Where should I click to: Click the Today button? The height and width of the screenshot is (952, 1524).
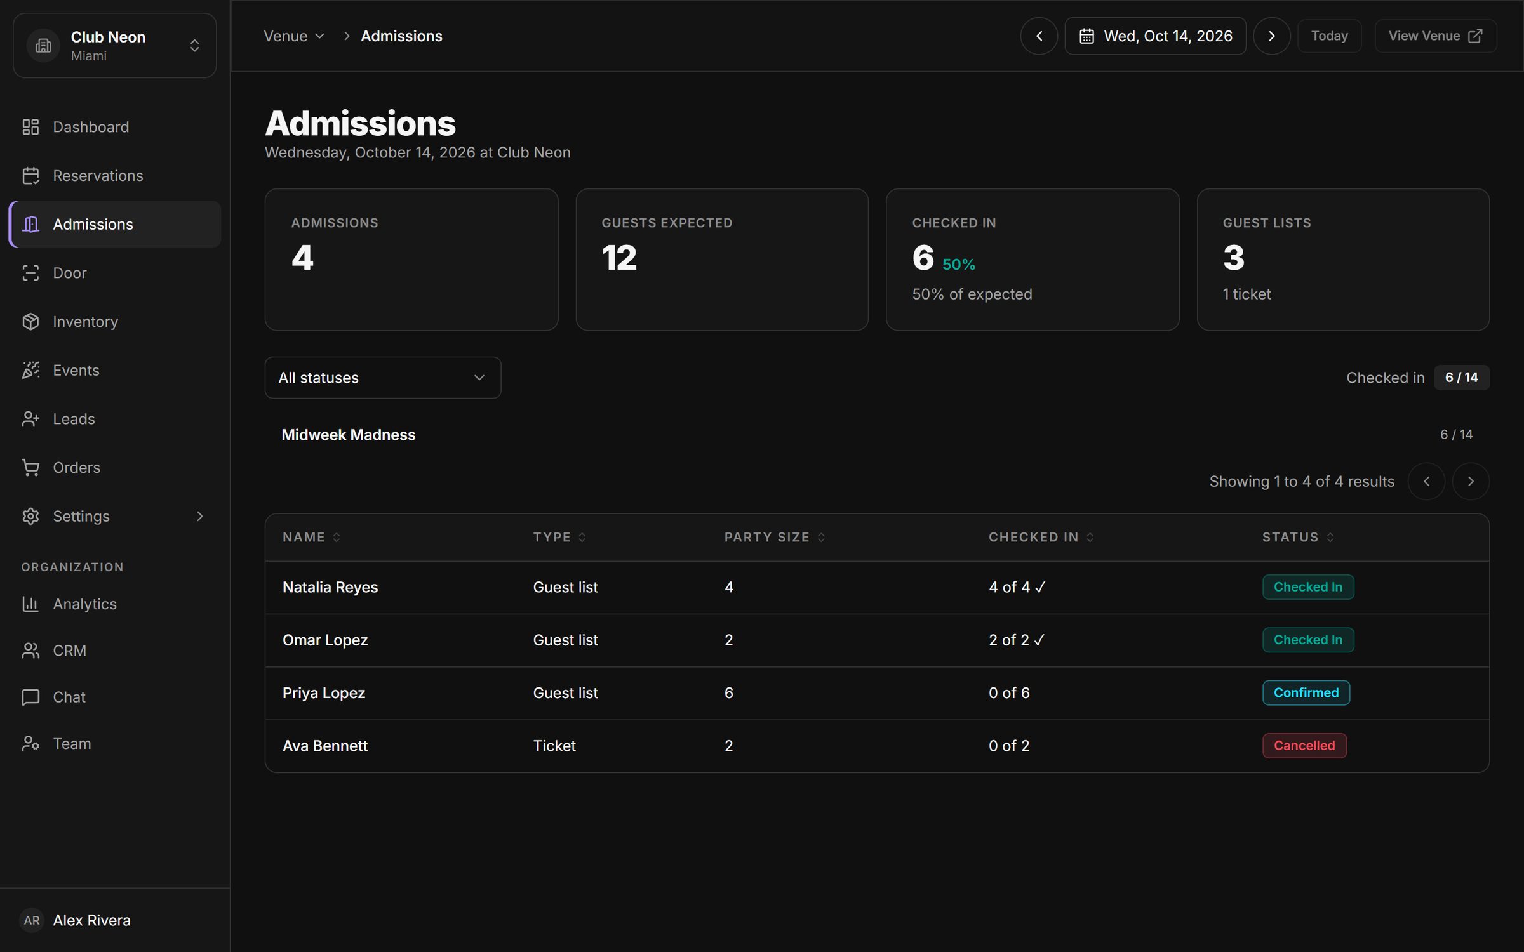[1329, 36]
